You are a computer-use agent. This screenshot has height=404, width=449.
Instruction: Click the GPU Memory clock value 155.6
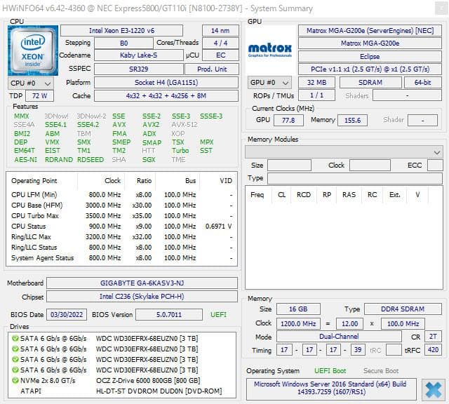352,120
